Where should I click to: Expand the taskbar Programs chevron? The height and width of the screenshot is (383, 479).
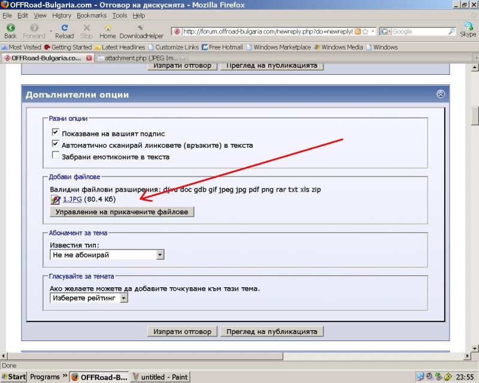point(65,376)
